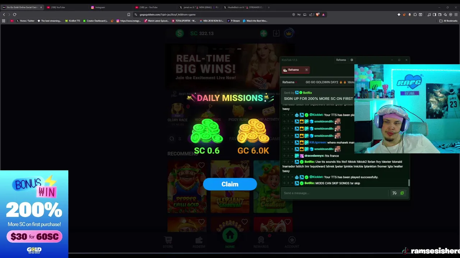This screenshot has width=460, height=258.
Task: Click SC 322.13 balance display
Action: [x=202, y=33]
